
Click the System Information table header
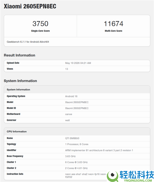pos(18,90)
